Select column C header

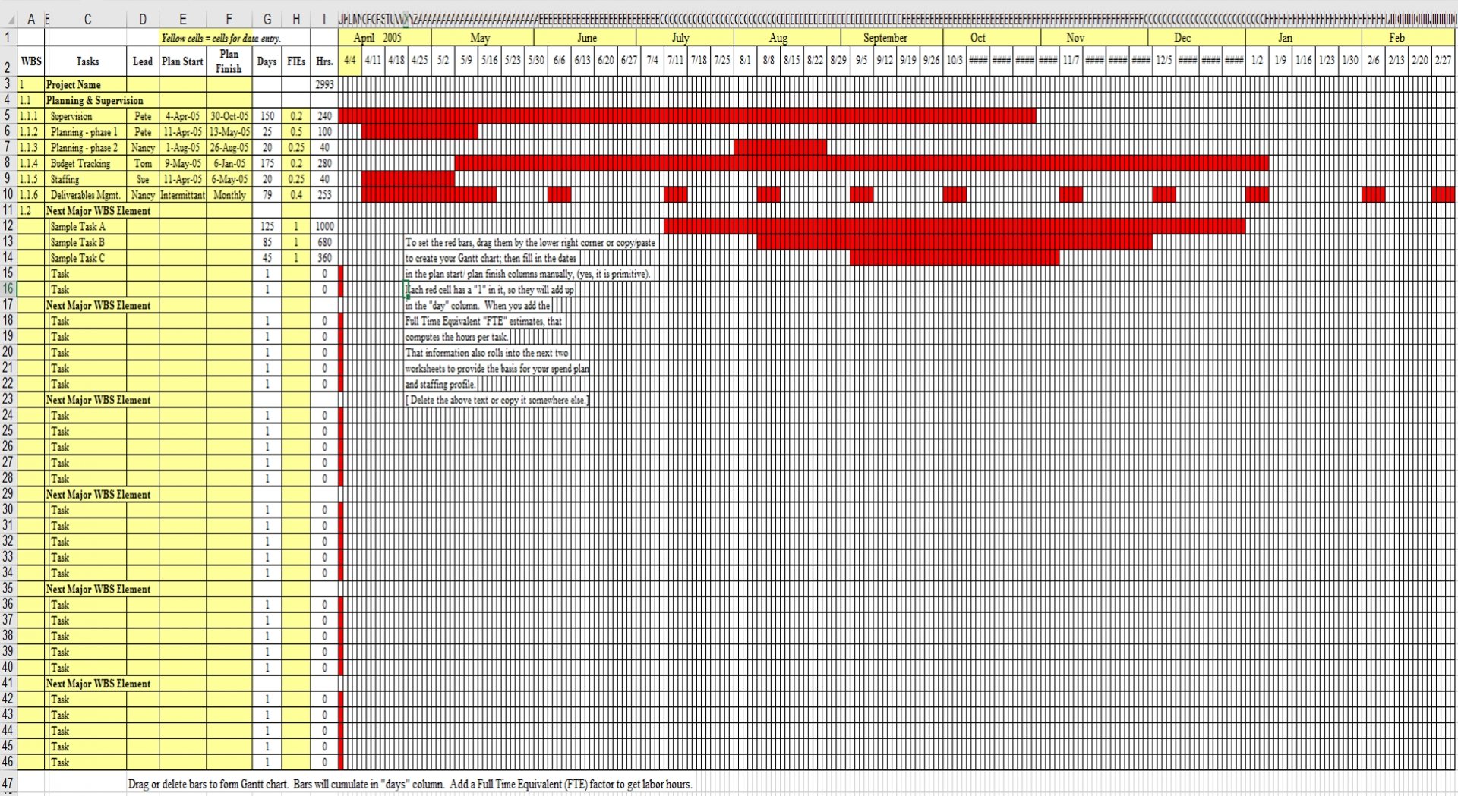[x=87, y=20]
